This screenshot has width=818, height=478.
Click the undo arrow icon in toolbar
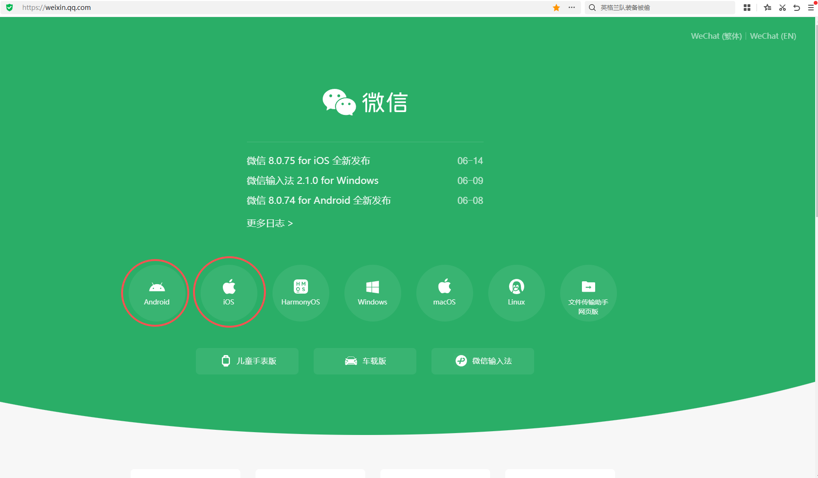[x=797, y=8]
